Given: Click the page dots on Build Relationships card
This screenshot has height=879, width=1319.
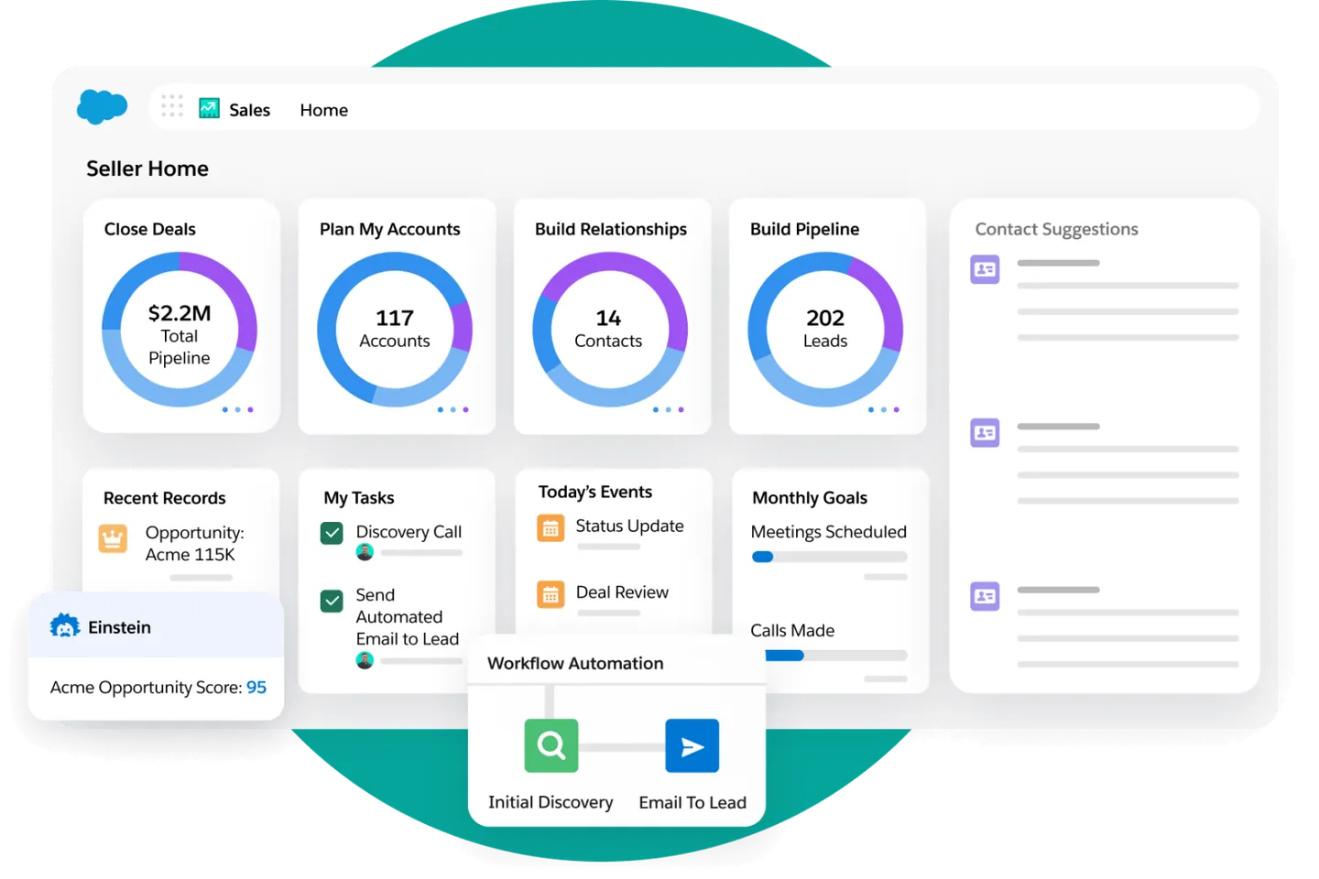Looking at the screenshot, I should 668,409.
